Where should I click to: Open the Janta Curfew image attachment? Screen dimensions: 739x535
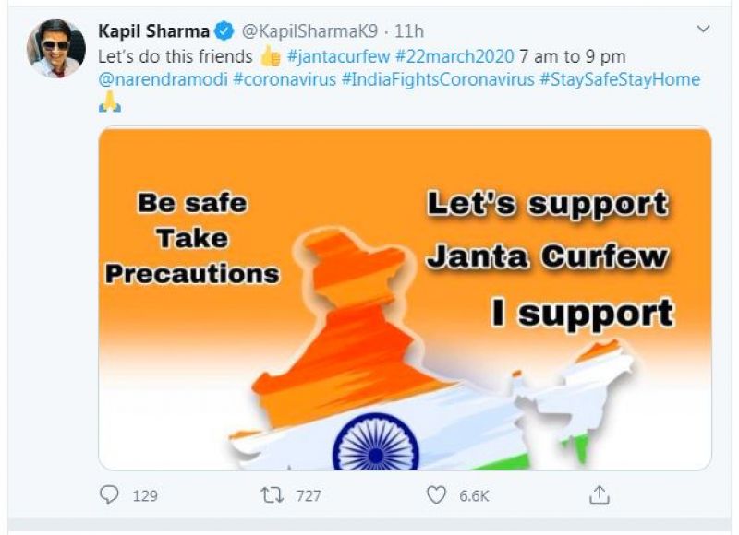405,299
